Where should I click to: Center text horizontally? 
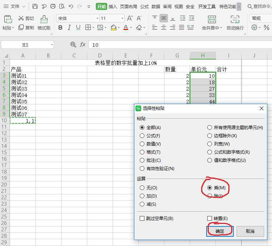point(164,27)
